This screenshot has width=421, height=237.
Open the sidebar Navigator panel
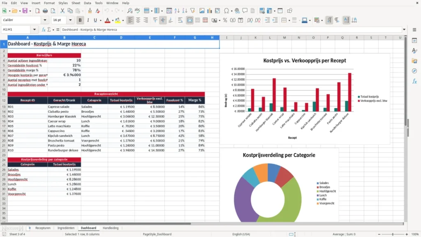(414, 71)
